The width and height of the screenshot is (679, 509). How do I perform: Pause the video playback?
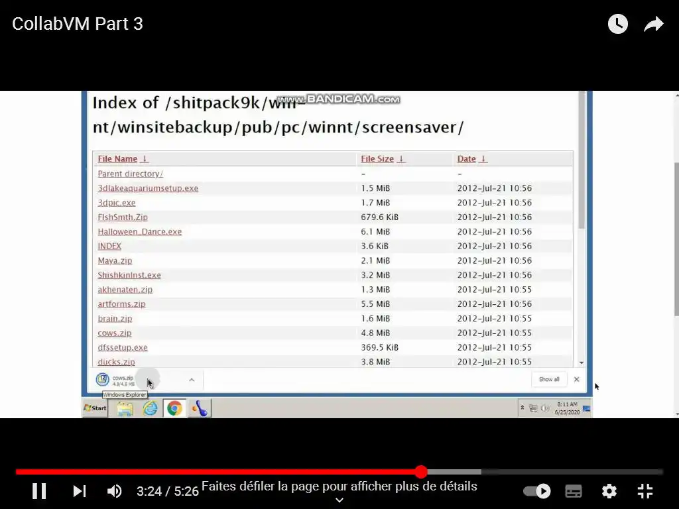[39, 491]
